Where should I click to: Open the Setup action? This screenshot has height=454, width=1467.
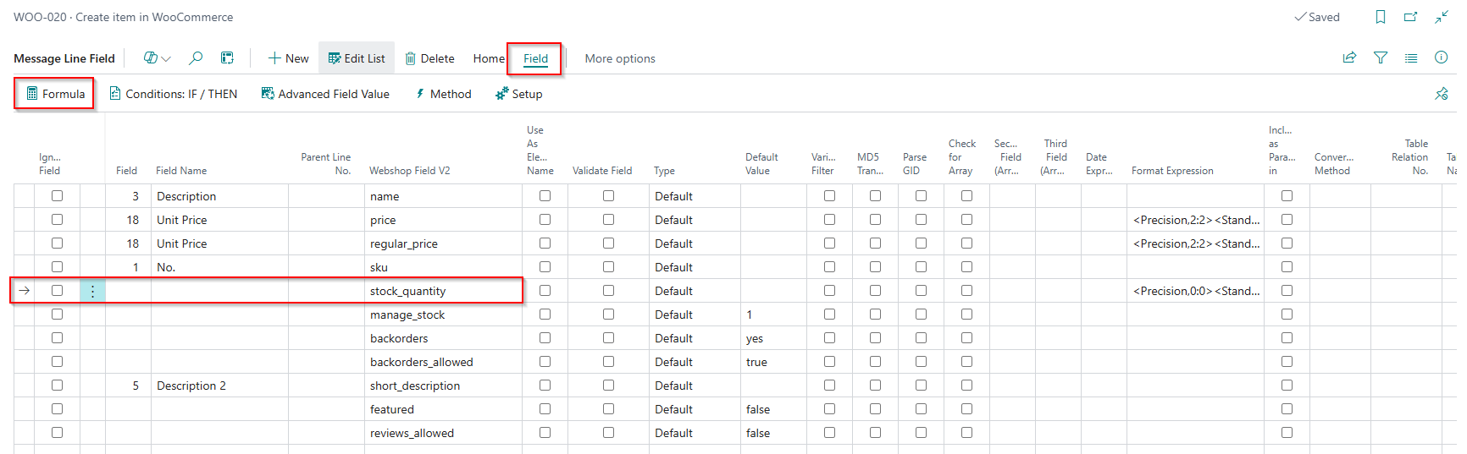point(519,94)
